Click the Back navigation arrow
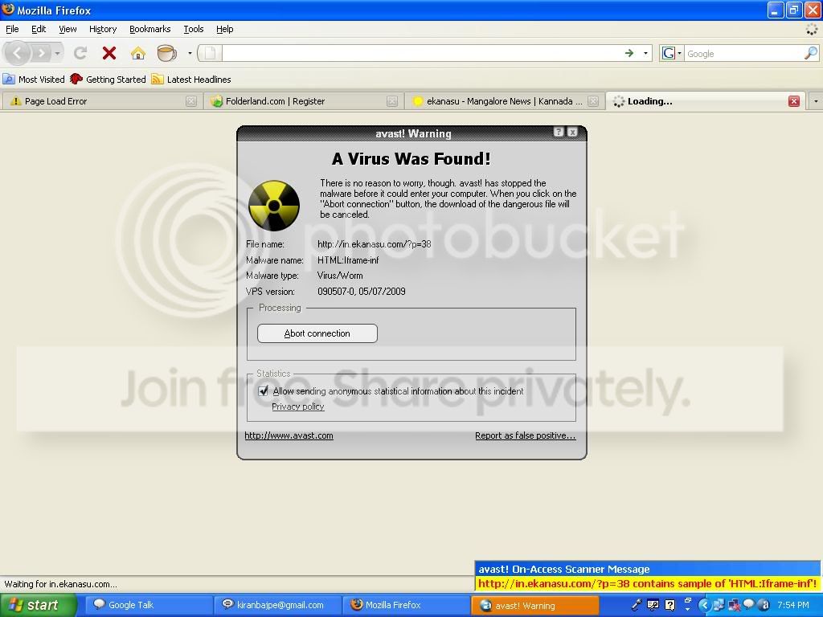Image resolution: width=823 pixels, height=617 pixels. point(18,53)
